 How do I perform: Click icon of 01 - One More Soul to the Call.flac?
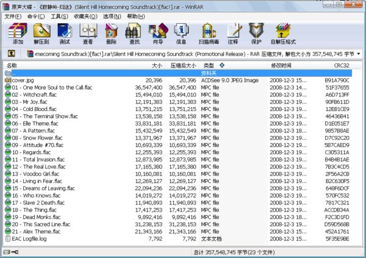click(x=8, y=87)
